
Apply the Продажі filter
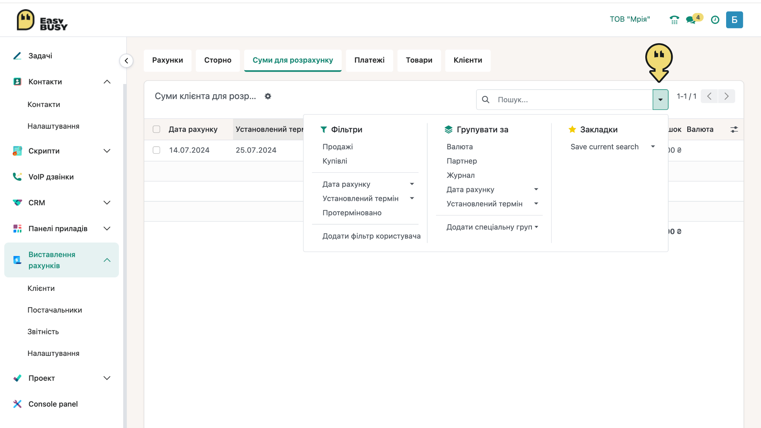(x=338, y=147)
